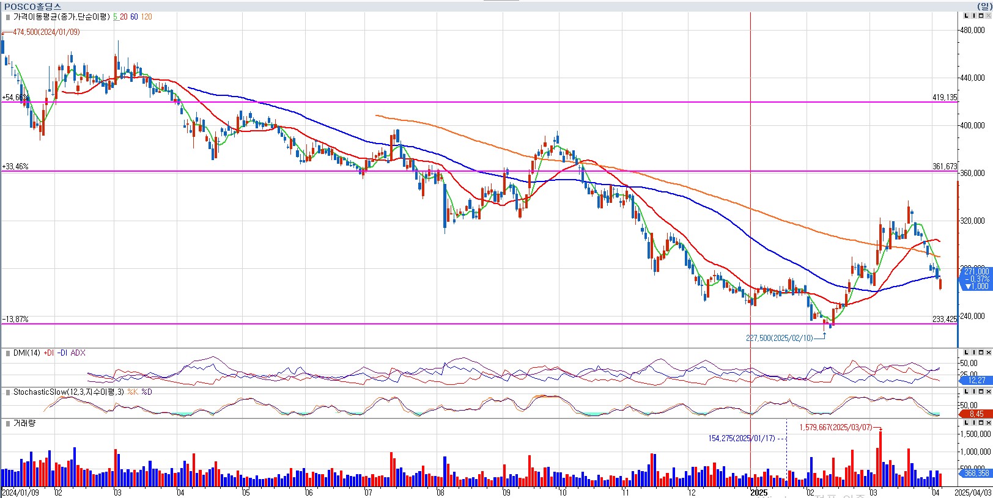Viewport: 993px width, 498px height.
Task: Click the I button on the 거래량 volume panel
Action: (x=973, y=423)
